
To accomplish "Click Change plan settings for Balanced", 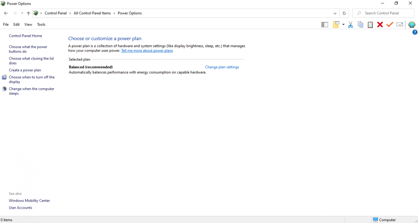I will click(222, 67).
